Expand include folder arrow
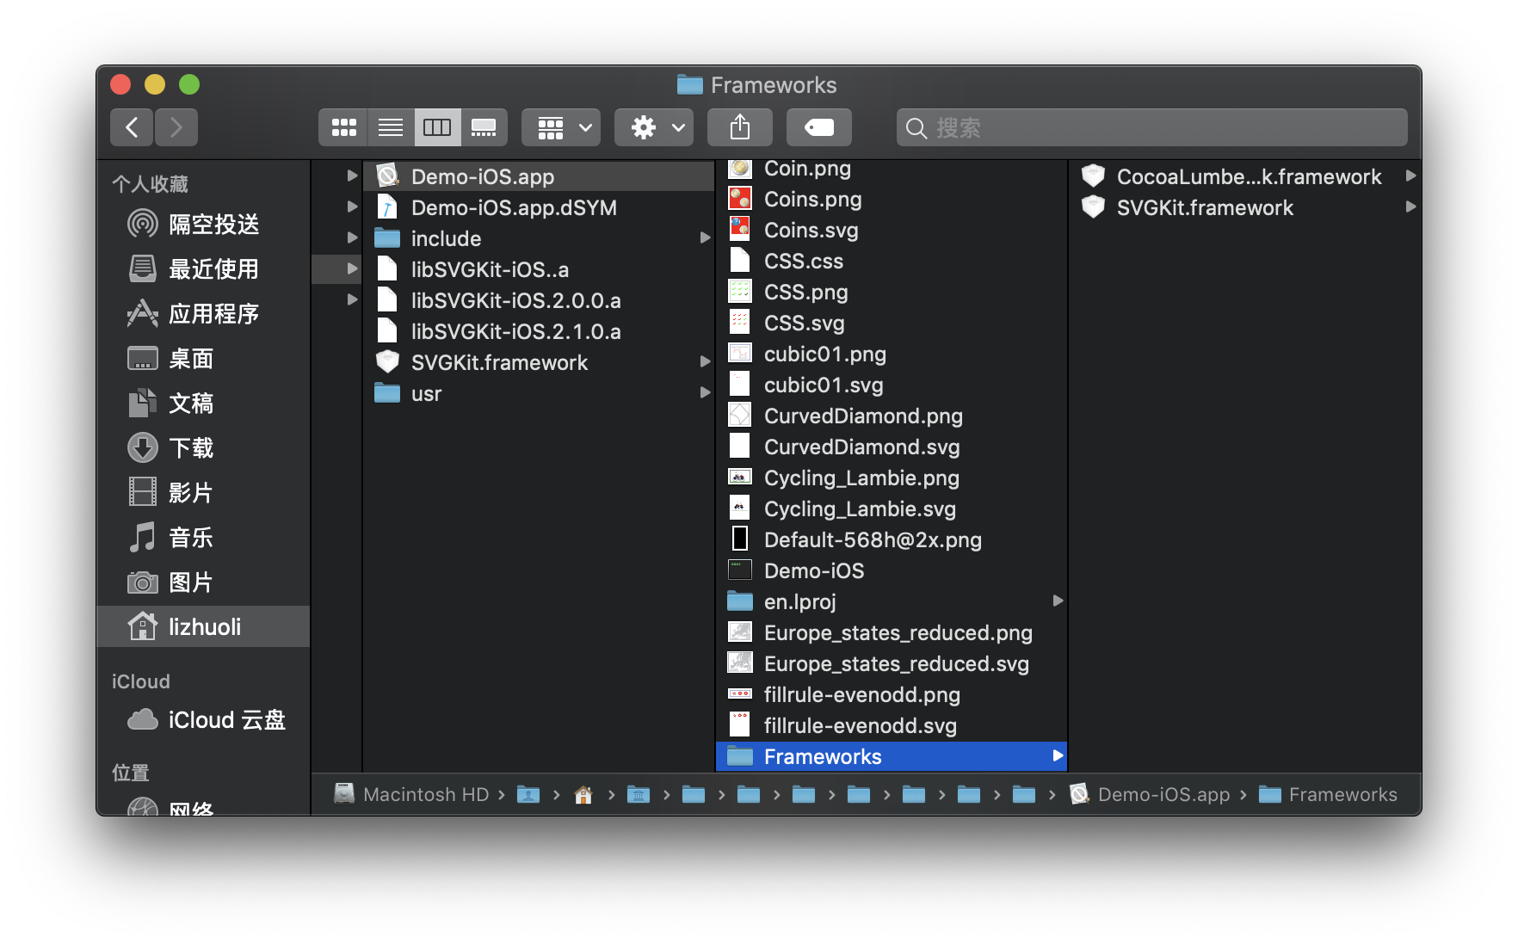Viewport: 1518px width, 943px height. 705,238
